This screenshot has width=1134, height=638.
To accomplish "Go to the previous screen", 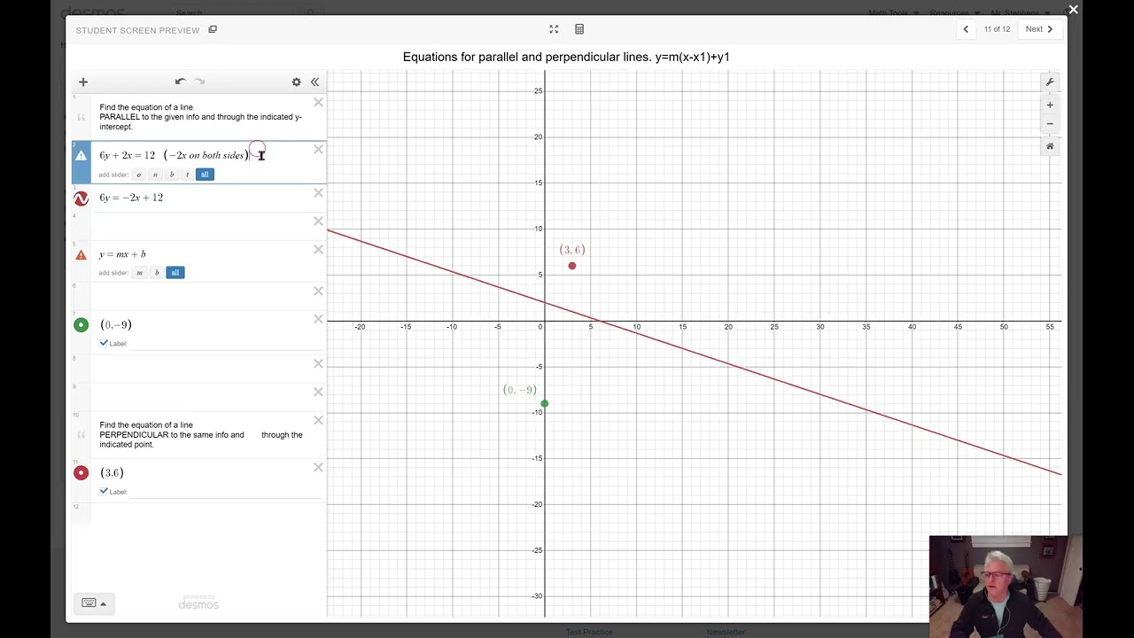I will coord(966,29).
